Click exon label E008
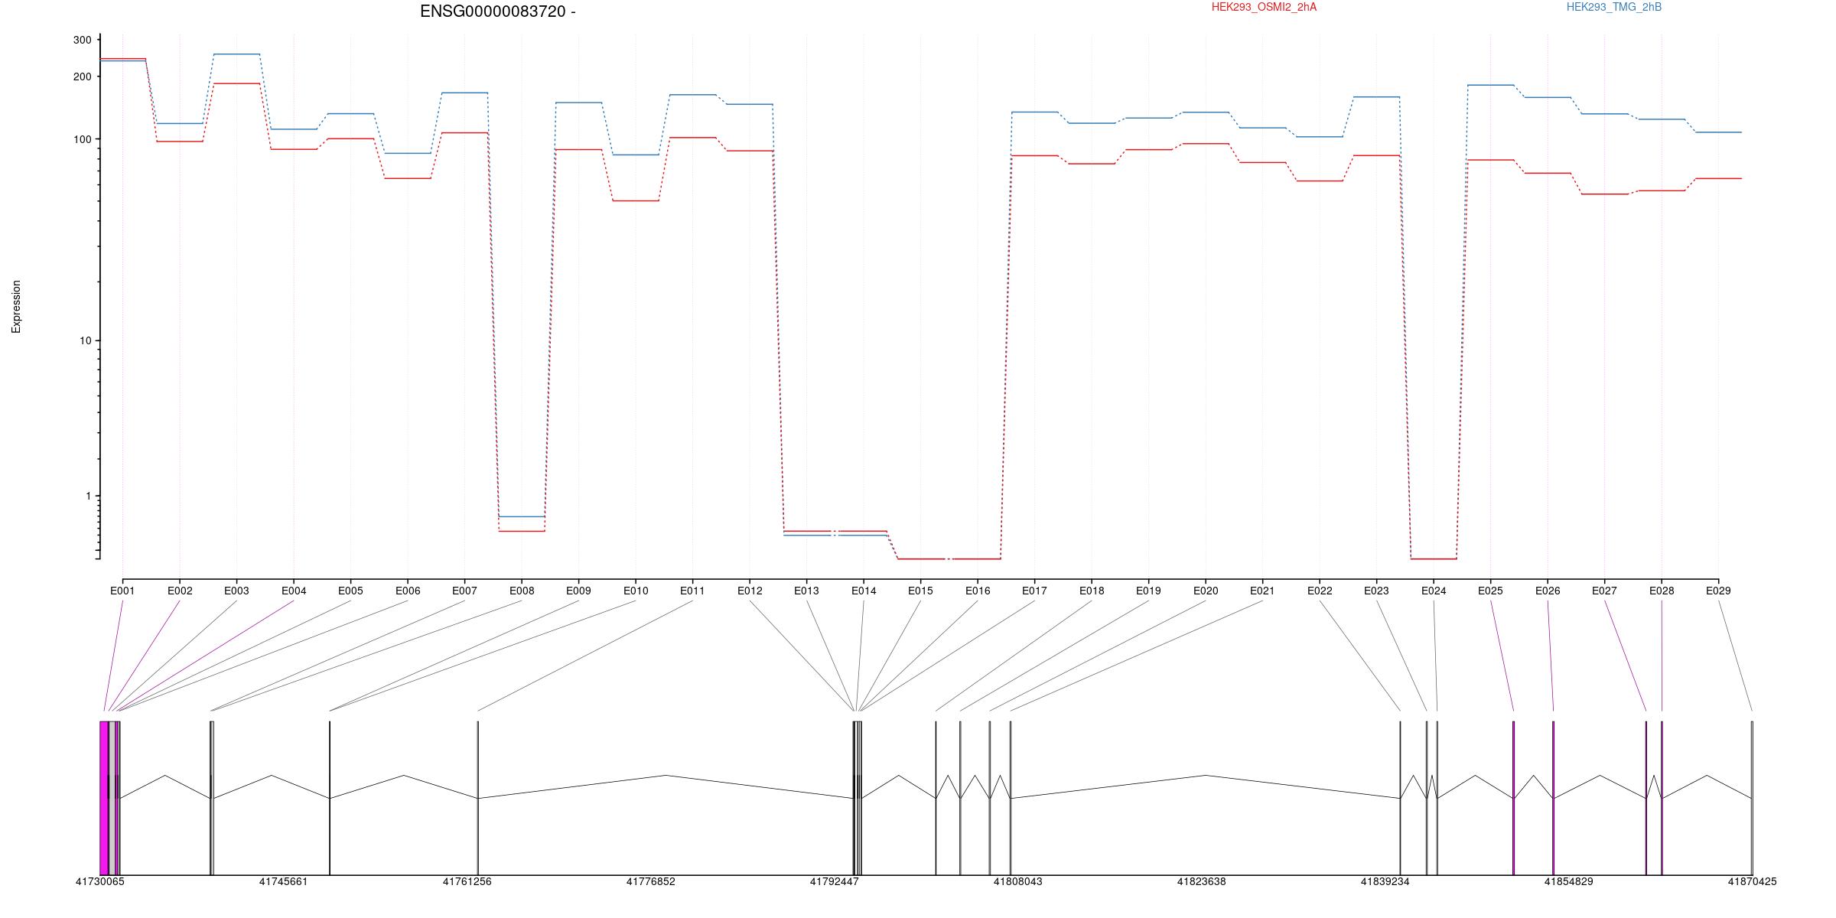The image size is (1836, 918). 522,591
